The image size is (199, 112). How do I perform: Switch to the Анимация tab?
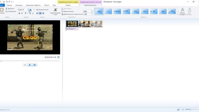point(19,5)
